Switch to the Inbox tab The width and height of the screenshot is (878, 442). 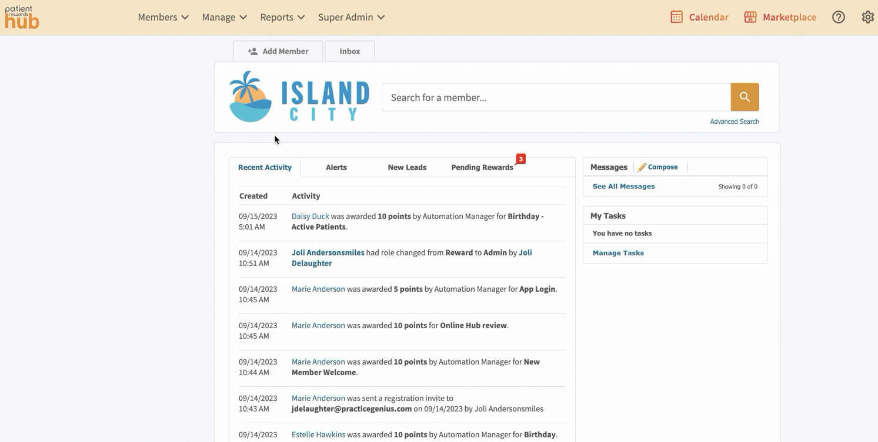click(x=350, y=51)
